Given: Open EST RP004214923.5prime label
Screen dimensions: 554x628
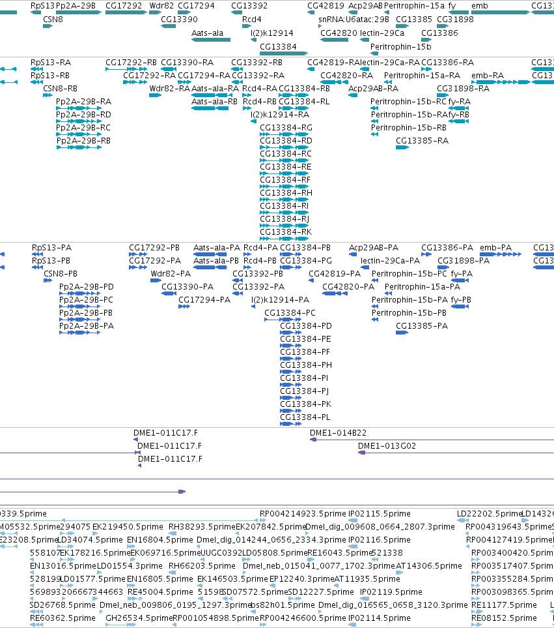Looking at the screenshot, I should 303,513.
